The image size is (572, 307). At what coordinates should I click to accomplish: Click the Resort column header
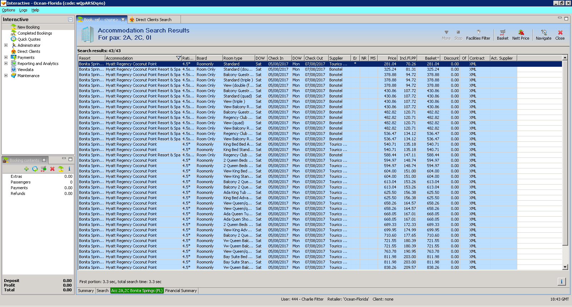92,58
